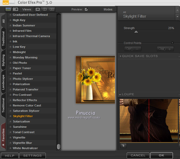The image size is (180, 159).
Task: Favorite star for Pastel
Action: coord(10,73)
